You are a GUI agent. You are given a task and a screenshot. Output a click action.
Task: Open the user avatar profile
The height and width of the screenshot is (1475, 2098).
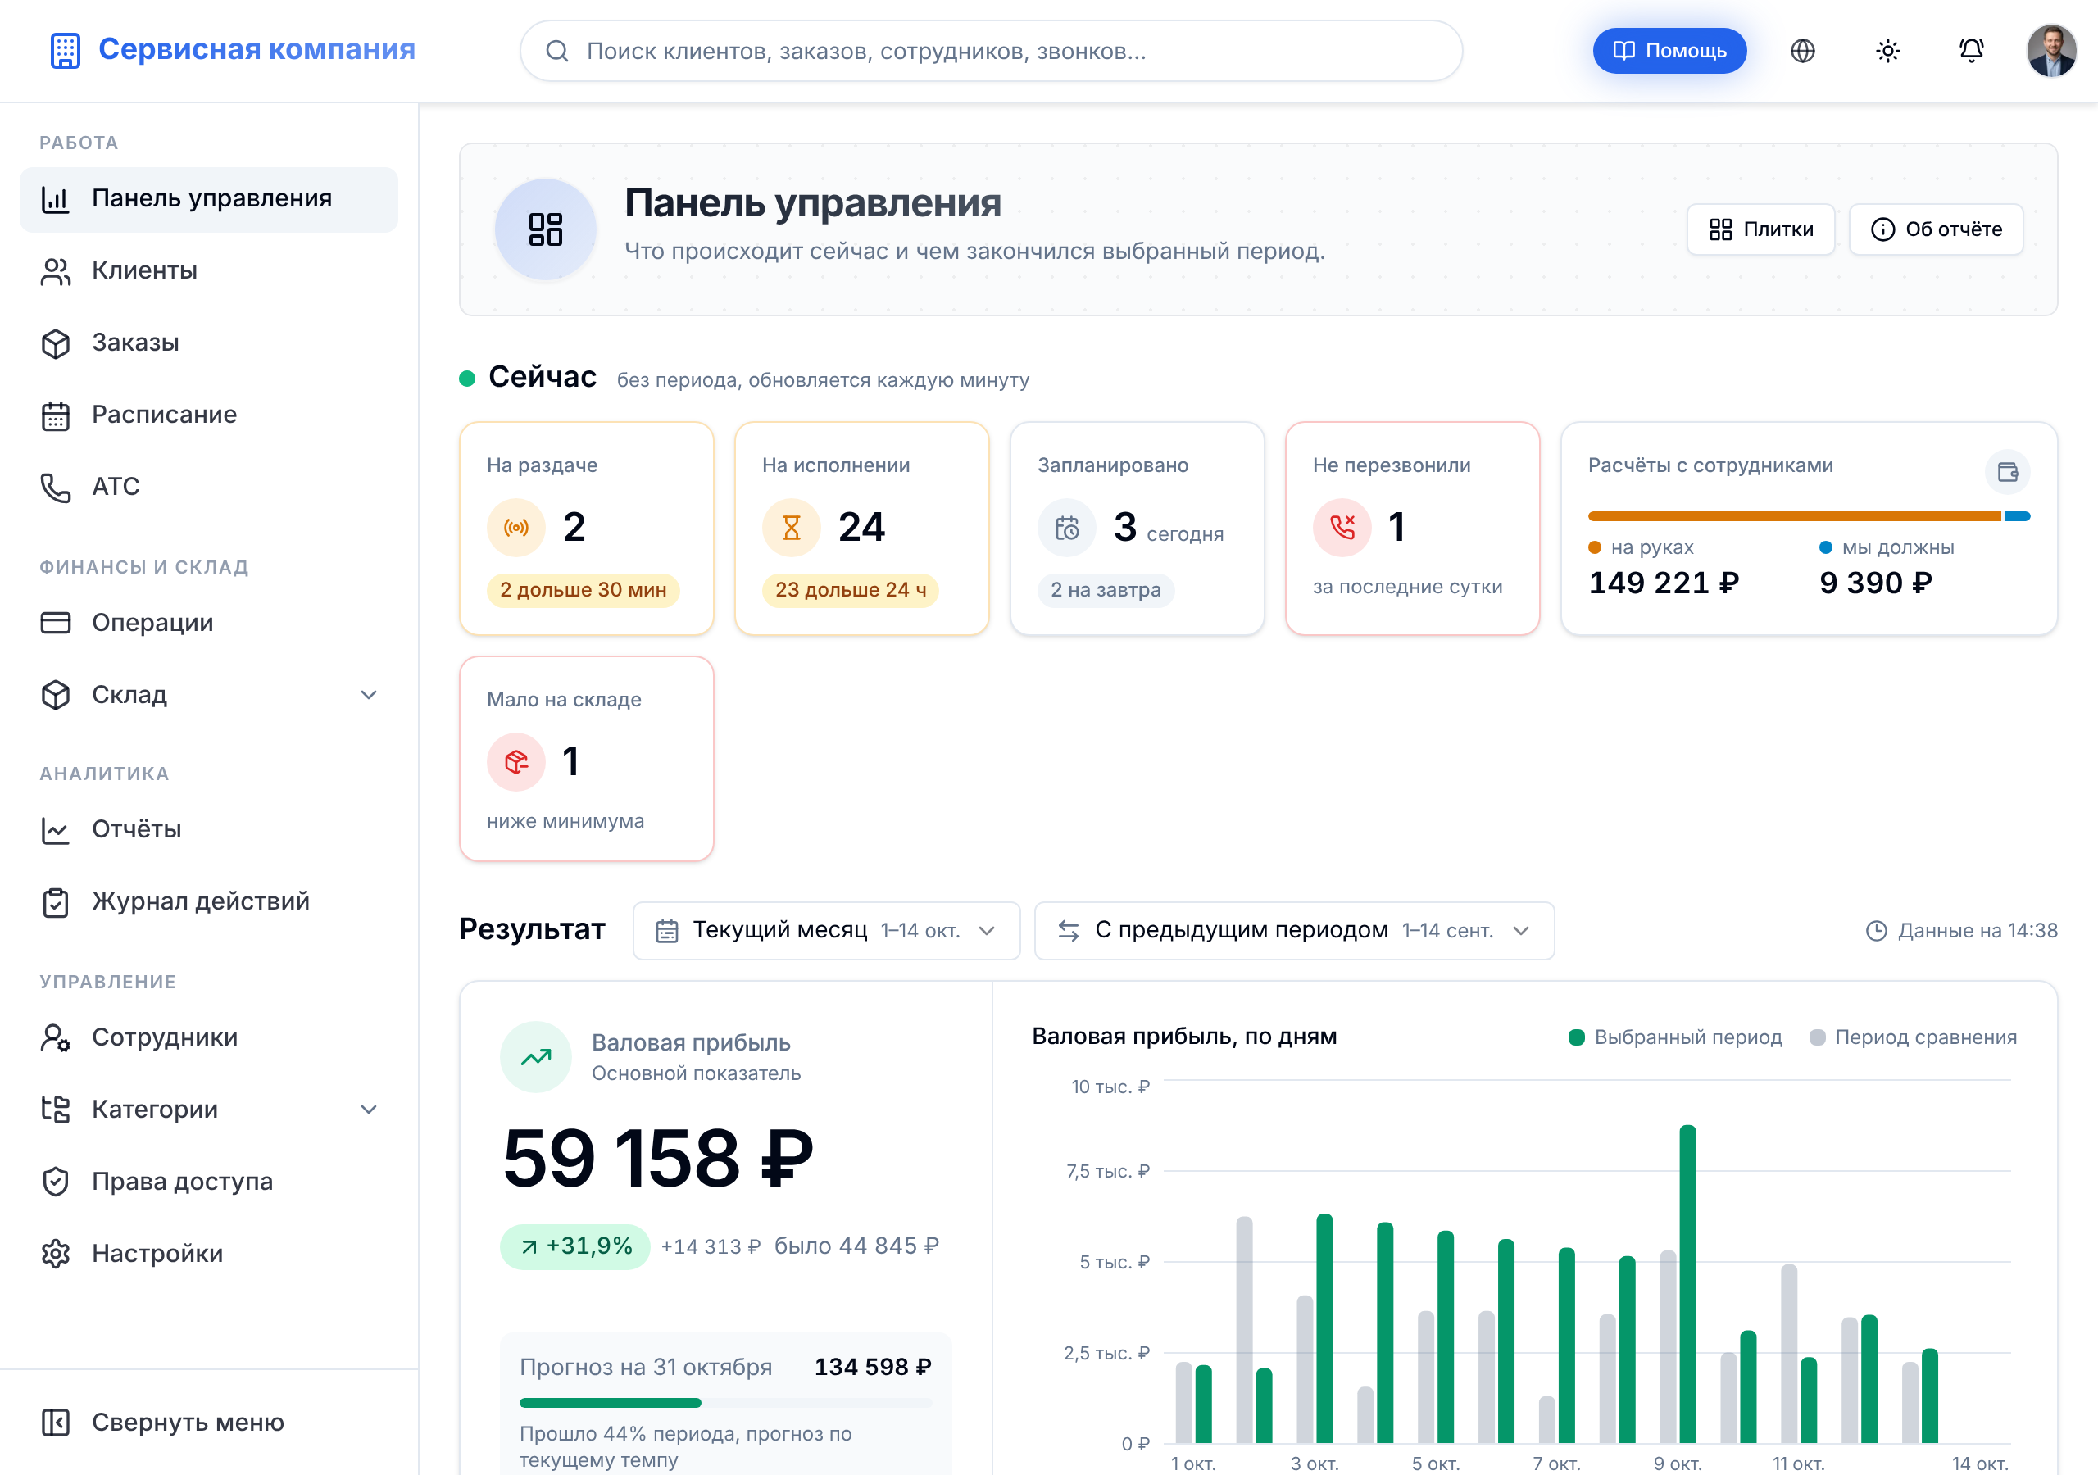point(2051,51)
